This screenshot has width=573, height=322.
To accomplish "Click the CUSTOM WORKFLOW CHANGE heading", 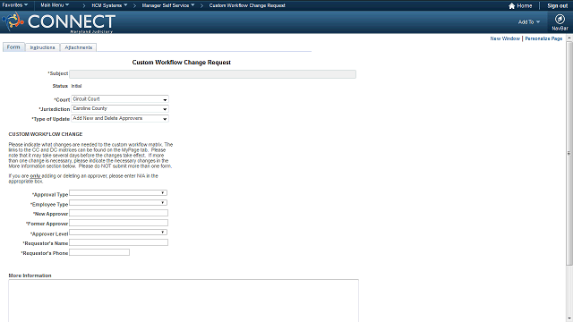I will pyautogui.click(x=46, y=134).
